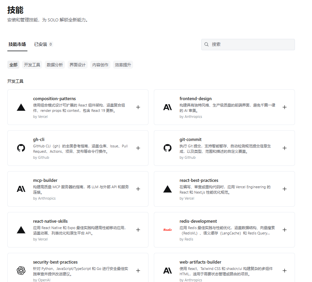
Task: Focus the 搜索 input field
Action: [251, 45]
